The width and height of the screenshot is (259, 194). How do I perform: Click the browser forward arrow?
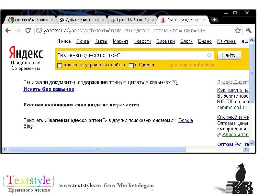(x=18, y=30)
